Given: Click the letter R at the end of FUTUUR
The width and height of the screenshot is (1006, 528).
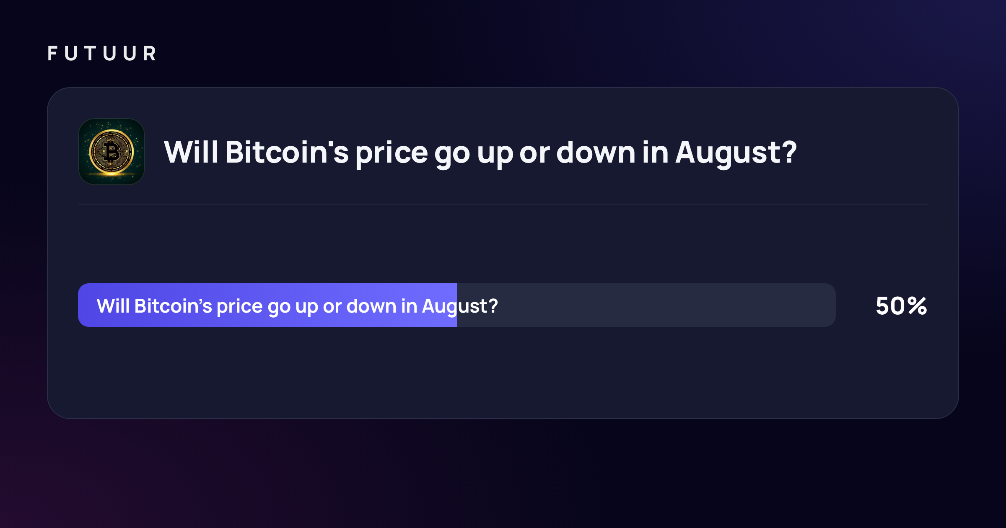Looking at the screenshot, I should (x=150, y=54).
